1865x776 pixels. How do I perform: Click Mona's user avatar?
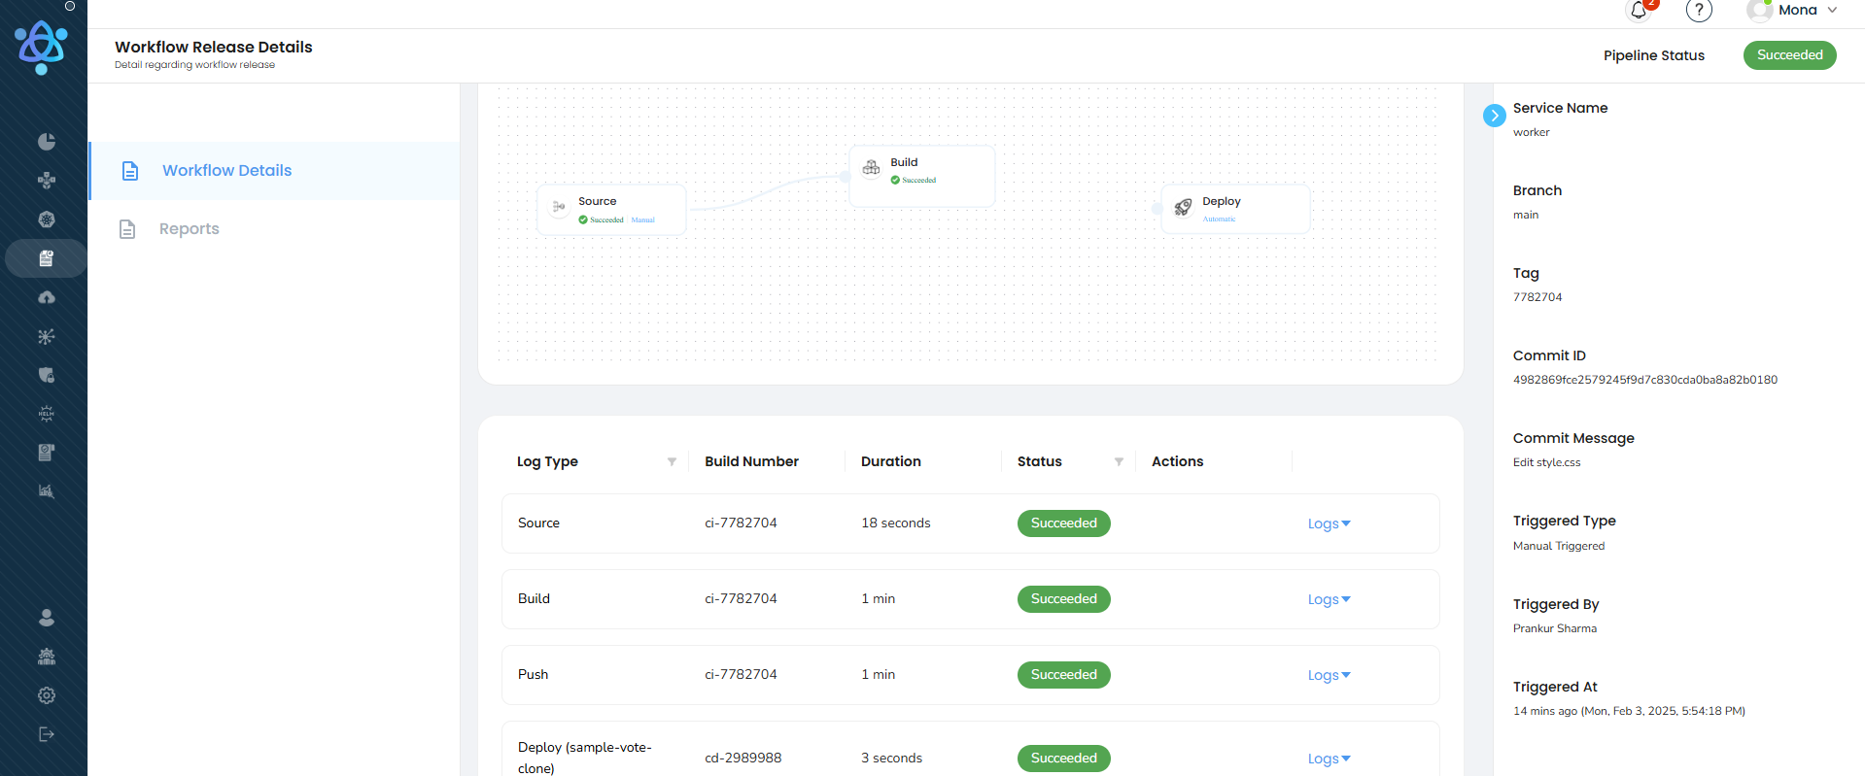pyautogui.click(x=1759, y=10)
